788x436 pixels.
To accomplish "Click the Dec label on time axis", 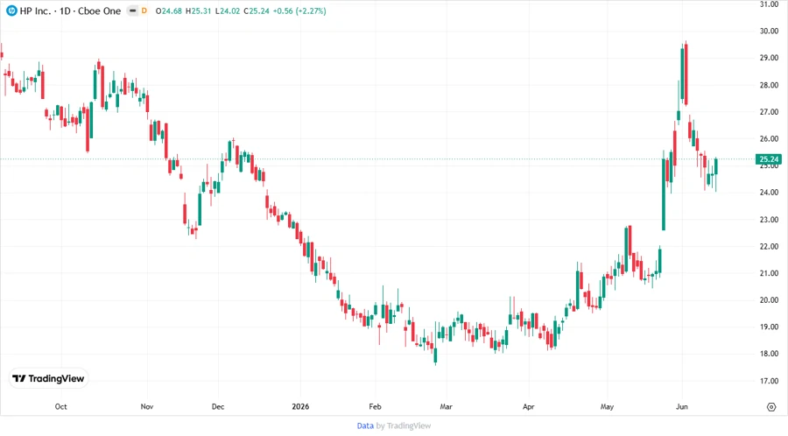I will (x=218, y=406).
